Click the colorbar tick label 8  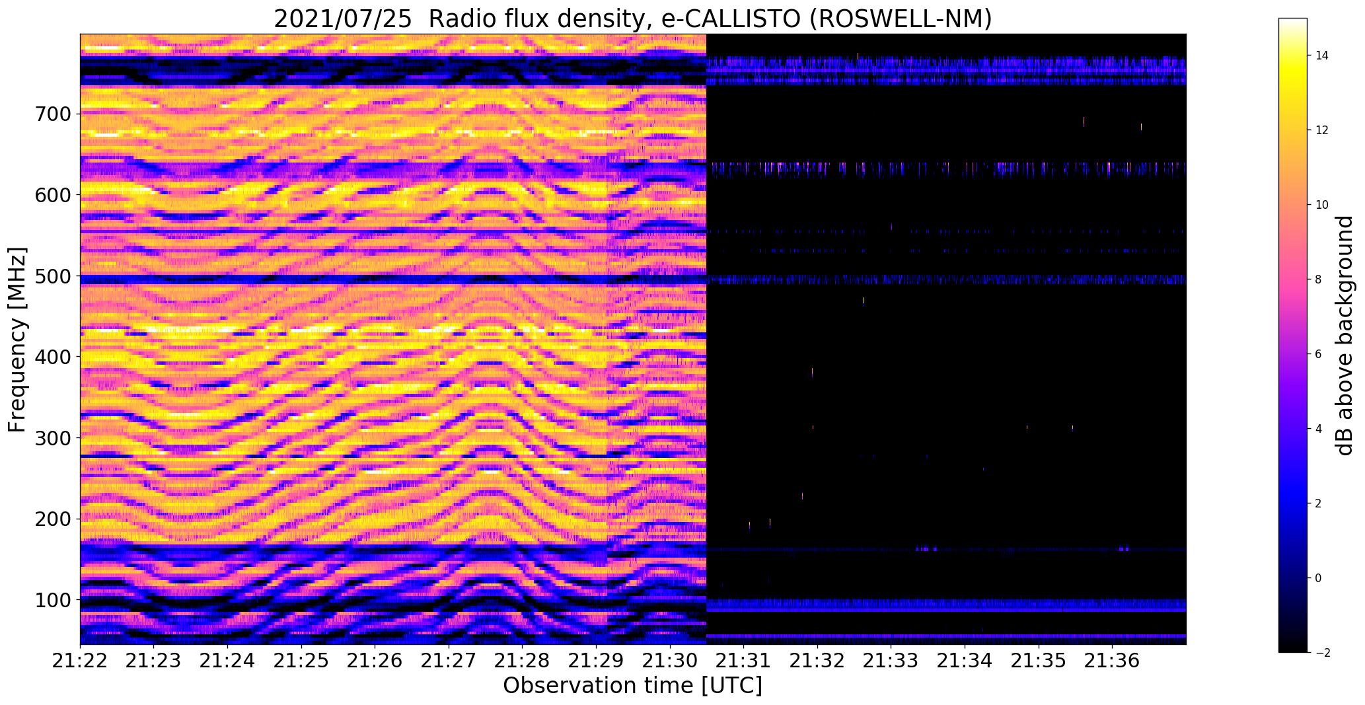click(1319, 279)
